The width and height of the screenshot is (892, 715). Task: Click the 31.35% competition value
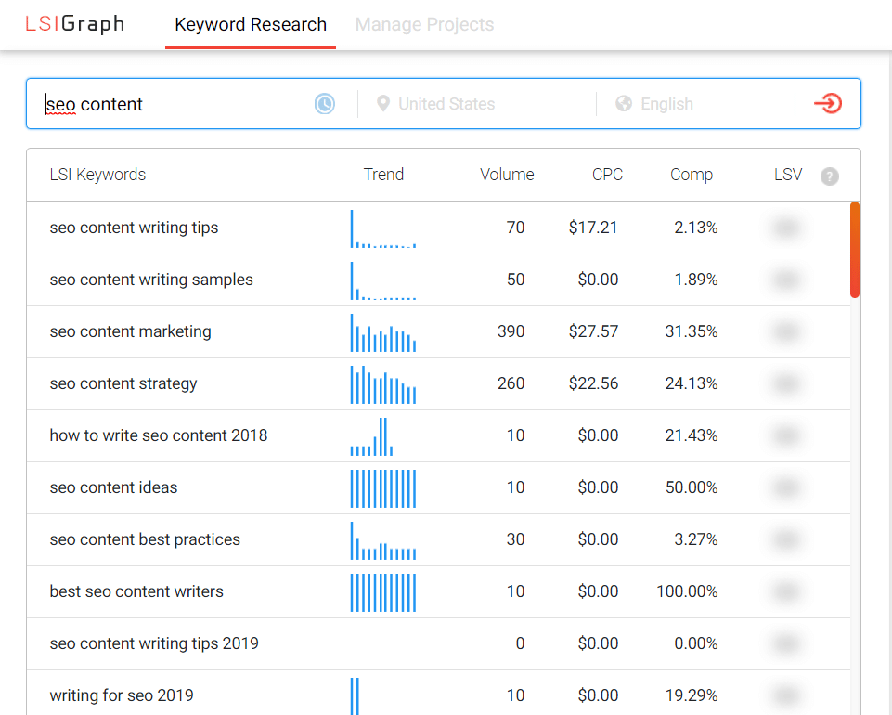point(692,331)
